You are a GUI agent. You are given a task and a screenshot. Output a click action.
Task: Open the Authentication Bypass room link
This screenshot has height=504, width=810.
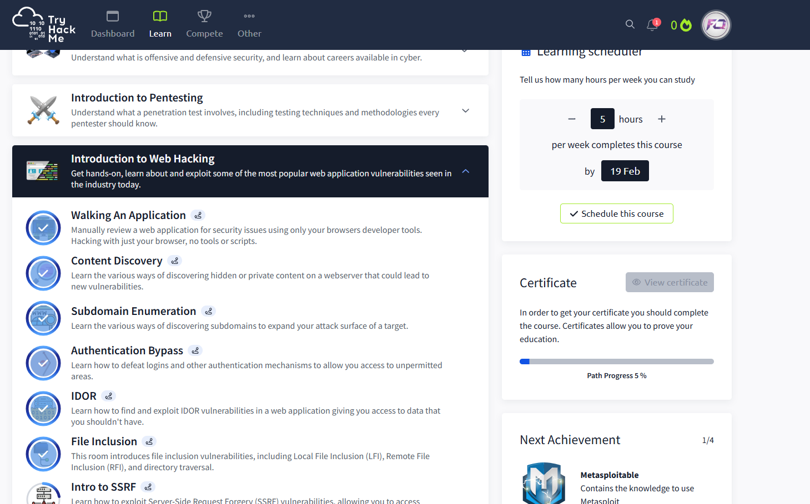127,350
